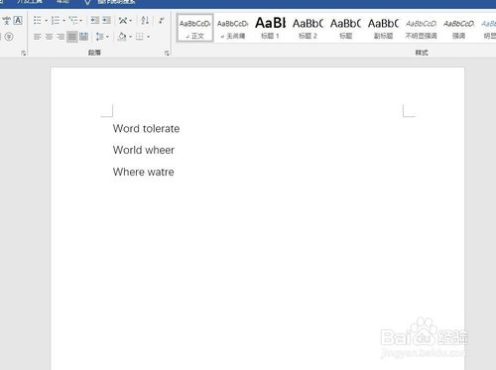Align text to the left
This screenshot has width=496, height=370.
[x=38, y=37]
